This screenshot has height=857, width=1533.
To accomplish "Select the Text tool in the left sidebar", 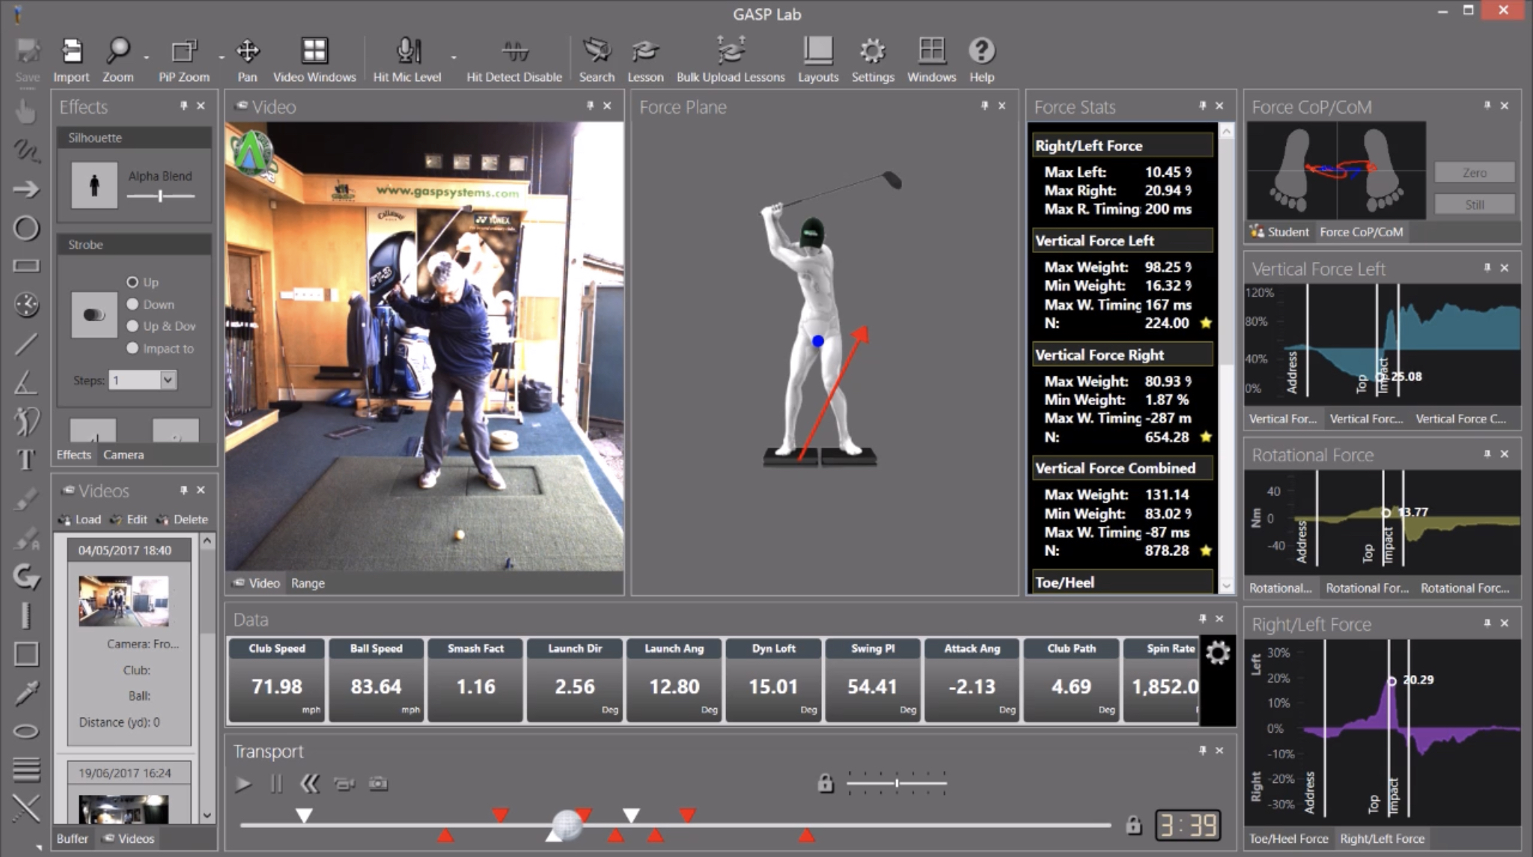I will pos(25,461).
